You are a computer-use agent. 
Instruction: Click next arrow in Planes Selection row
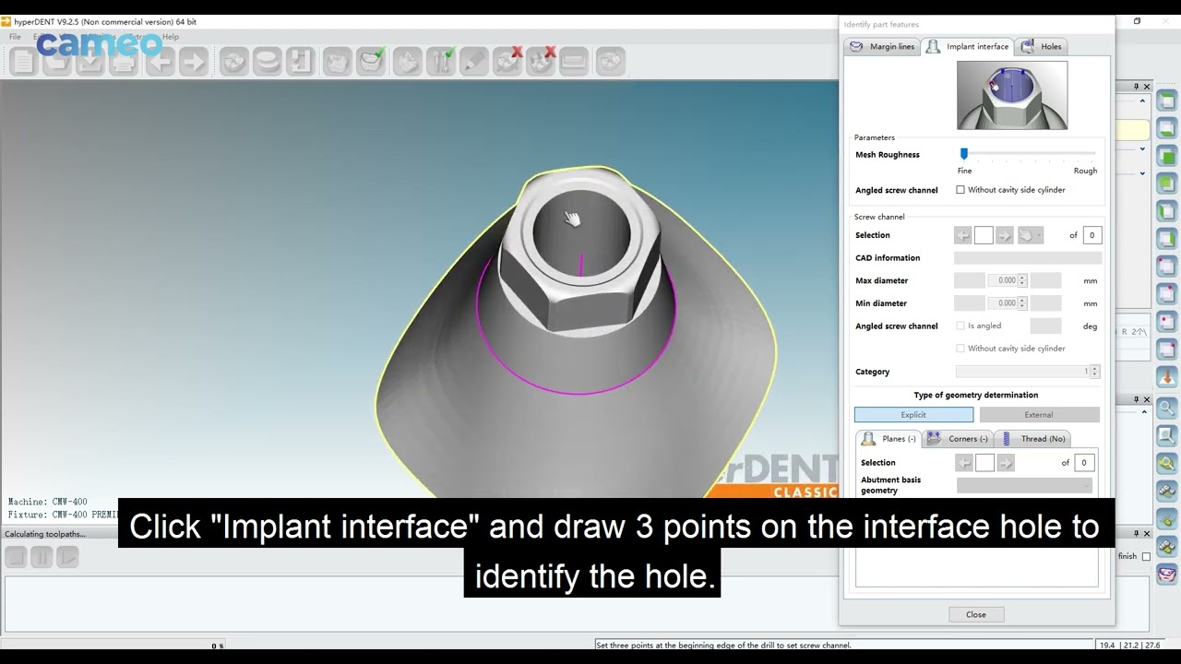click(1006, 463)
